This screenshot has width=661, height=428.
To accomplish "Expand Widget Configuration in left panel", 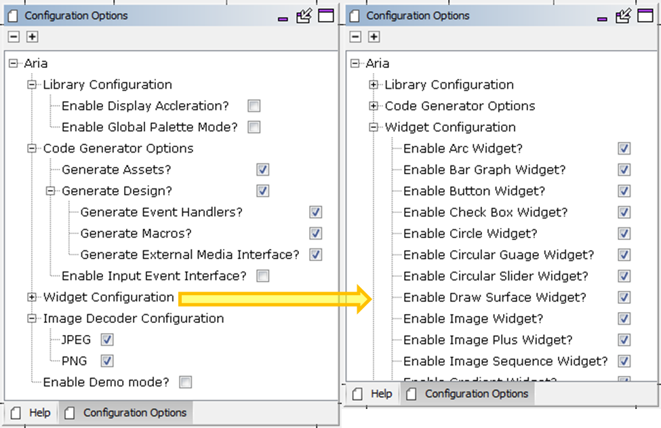I will tap(32, 297).
